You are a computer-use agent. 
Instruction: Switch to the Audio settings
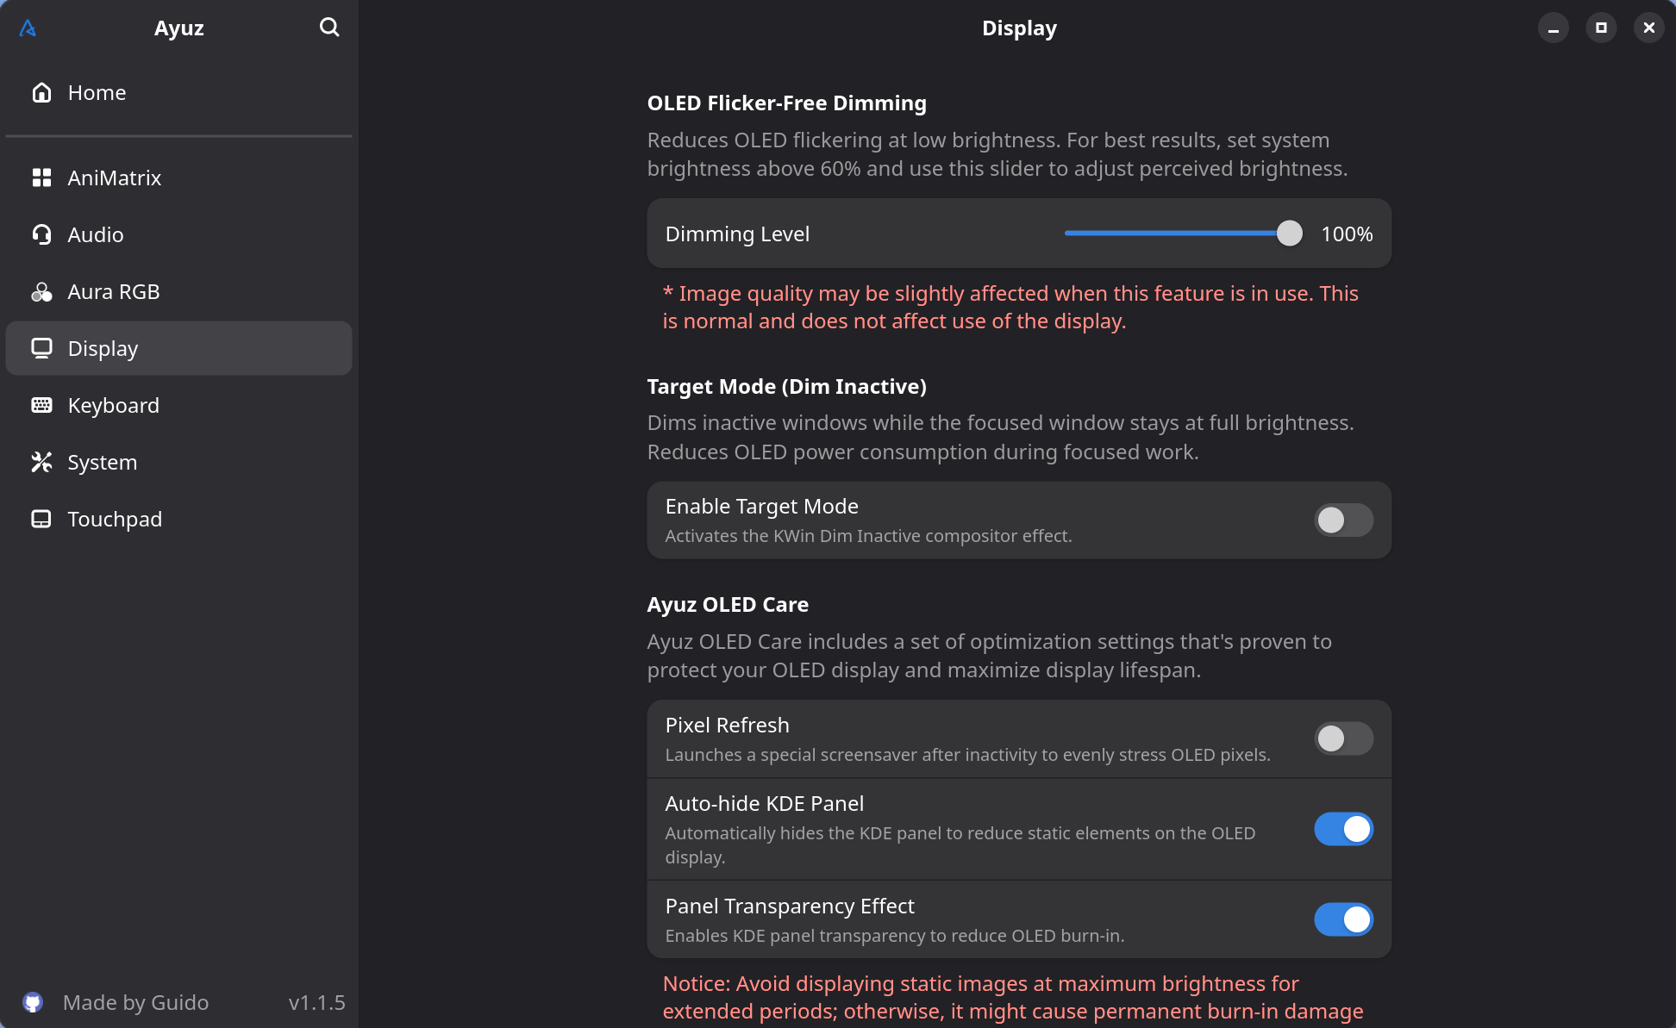(x=178, y=234)
